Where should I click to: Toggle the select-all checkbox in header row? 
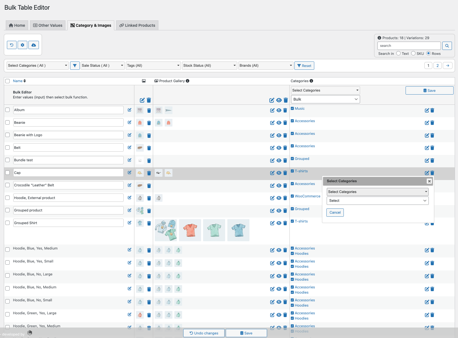pyautogui.click(x=7, y=81)
